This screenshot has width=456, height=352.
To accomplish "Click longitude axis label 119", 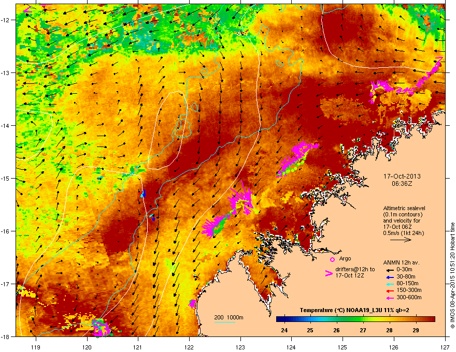I will [x=36, y=347].
